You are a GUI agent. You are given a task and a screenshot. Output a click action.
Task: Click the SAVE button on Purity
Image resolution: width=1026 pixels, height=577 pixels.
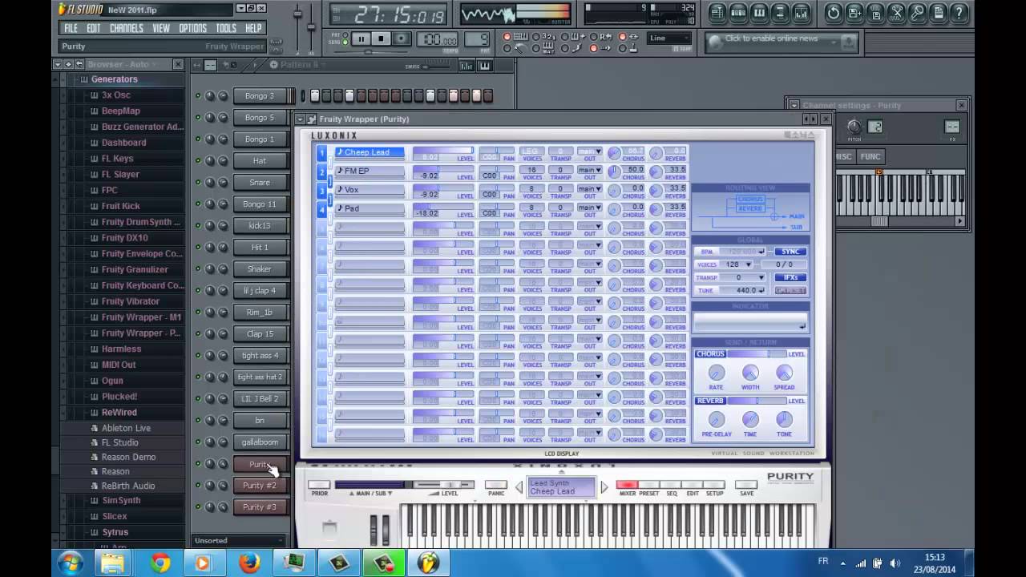point(746,485)
